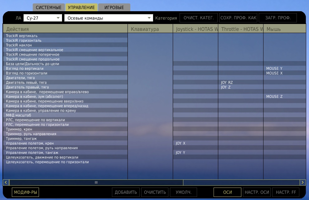Screen dimensions: 309x200
Task: Click the УМОЛЧ. default button
Action: 183,192
